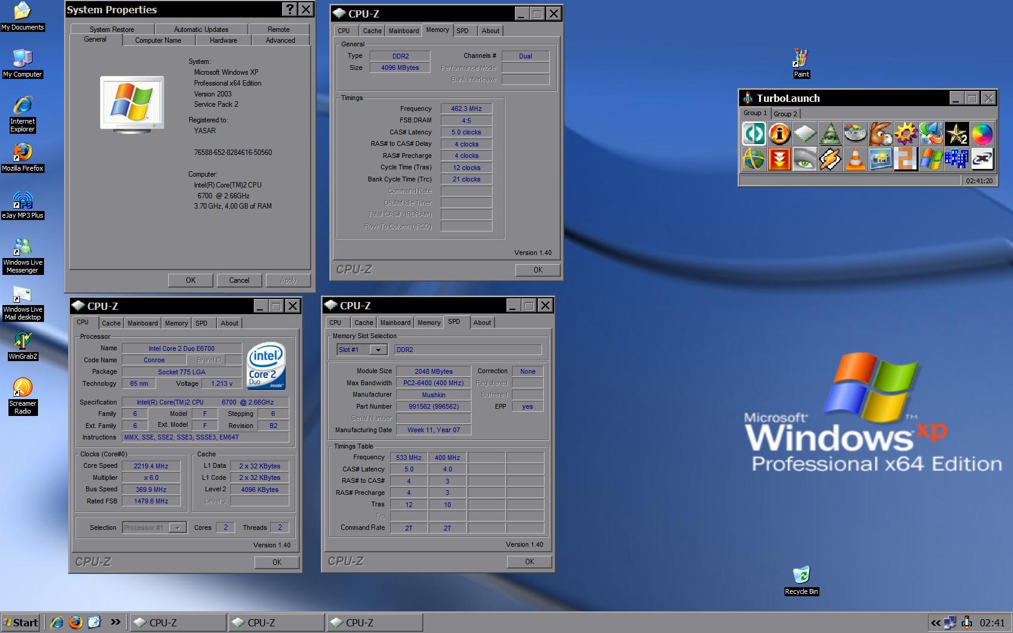Launch the blue city buildings icon in TurboLaunch
1013x633 pixels.
[956, 159]
